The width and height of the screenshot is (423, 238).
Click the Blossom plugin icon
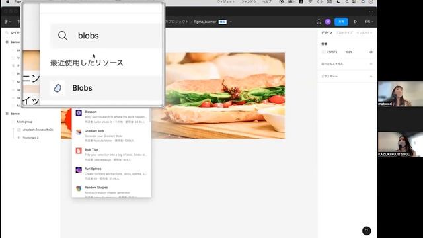pos(79,113)
